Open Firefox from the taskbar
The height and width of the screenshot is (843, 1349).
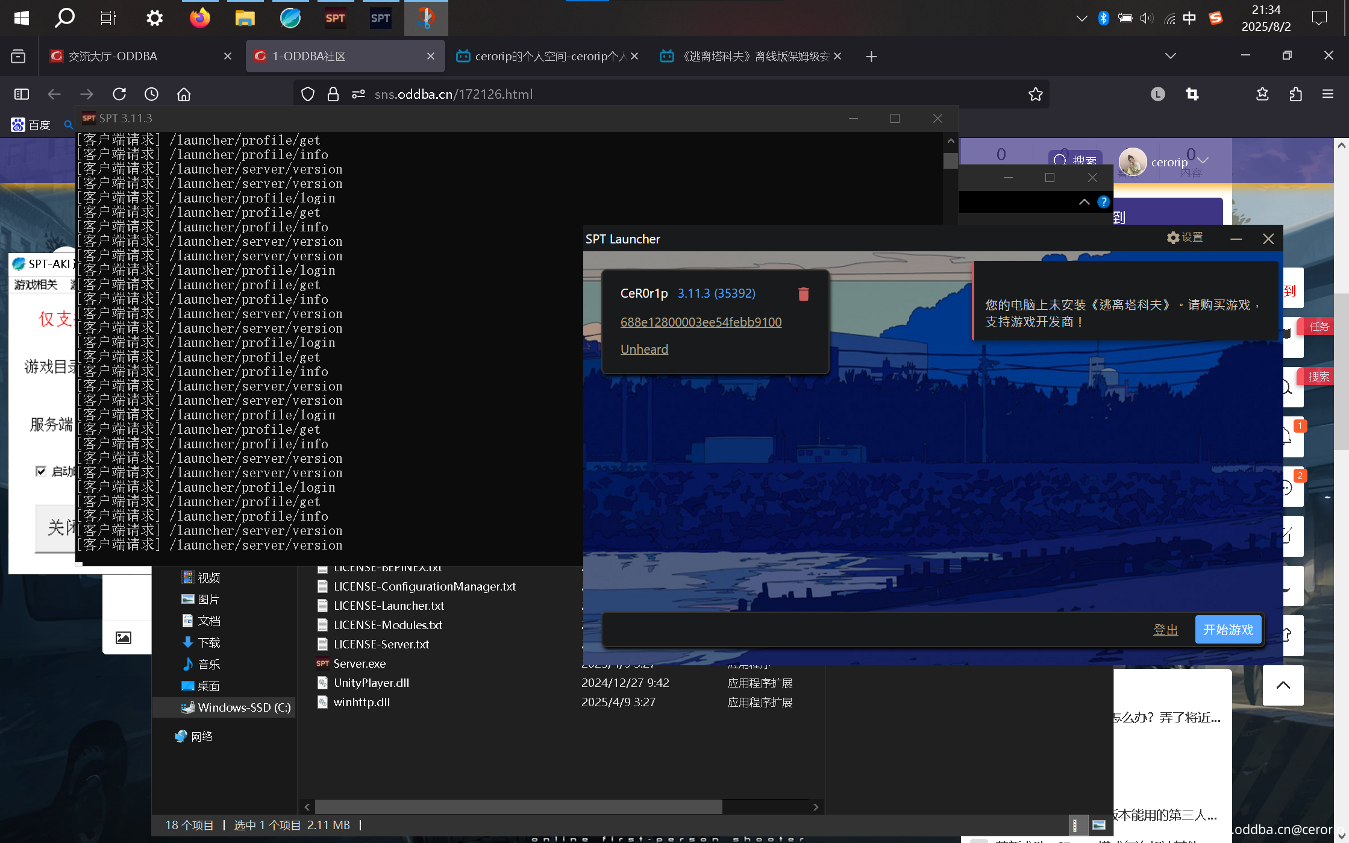pos(200,18)
